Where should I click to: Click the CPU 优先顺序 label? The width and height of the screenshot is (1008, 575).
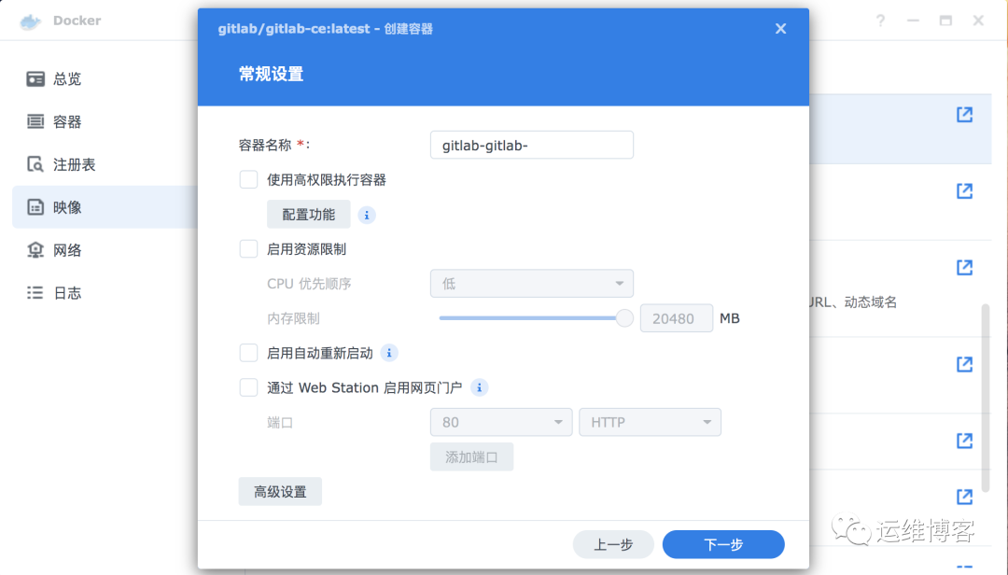309,284
